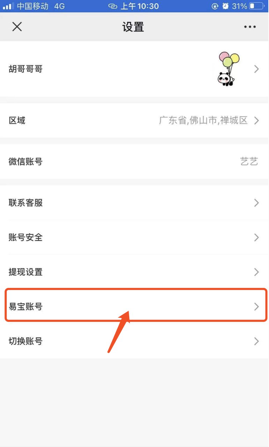Open the three-dot more menu

(250, 27)
